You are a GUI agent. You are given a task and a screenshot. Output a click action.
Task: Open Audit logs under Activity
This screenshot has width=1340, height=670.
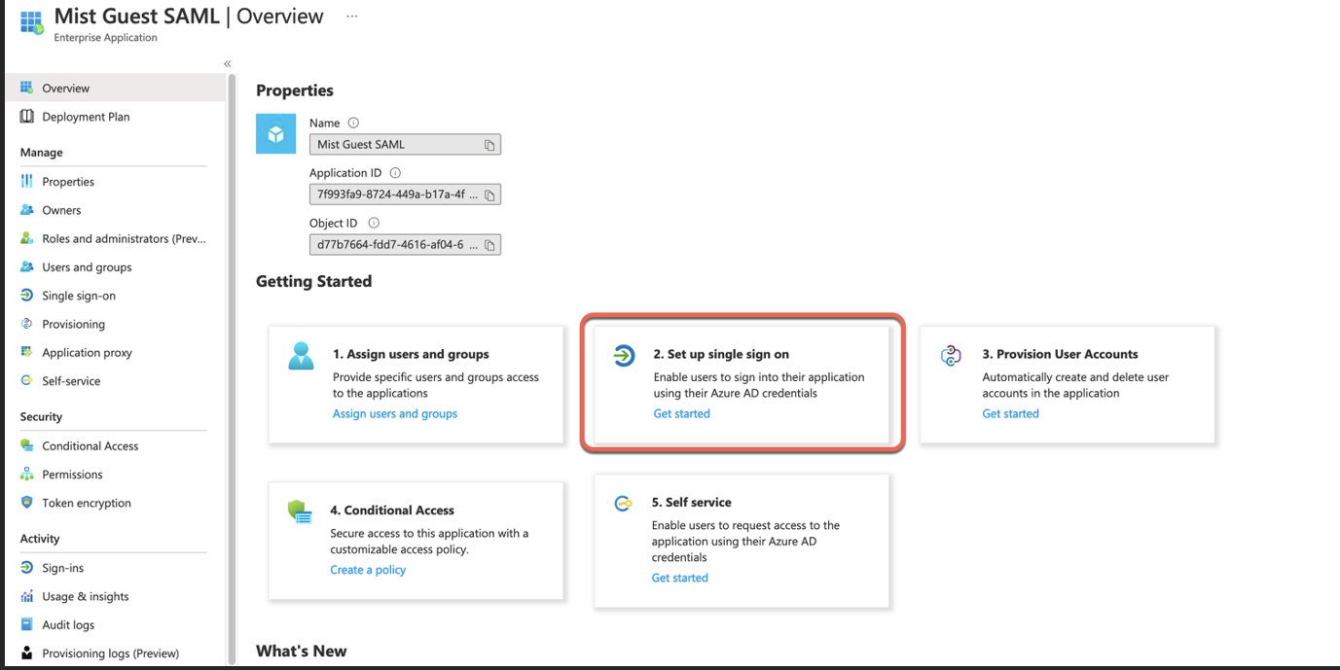coord(68,625)
